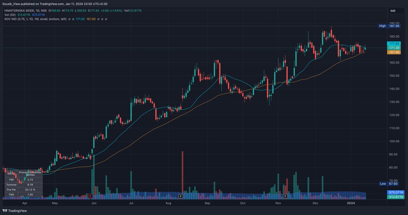Click the Dec label on time axis
Viewport: 408px width, 215px height.
(x=316, y=203)
